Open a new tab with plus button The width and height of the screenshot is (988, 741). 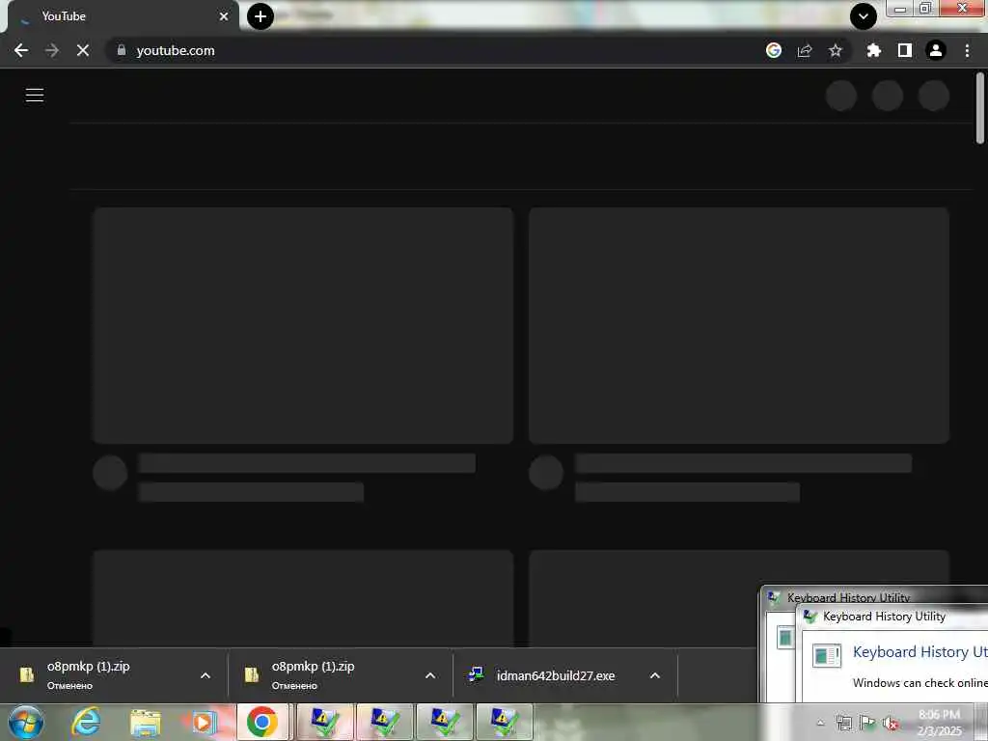(x=261, y=16)
